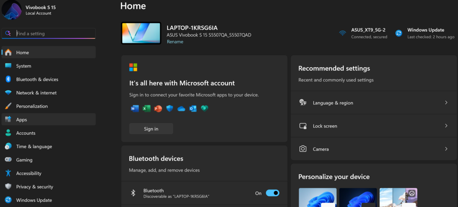Click the Home icon in sidebar
The height and width of the screenshot is (207, 458).
[8, 53]
